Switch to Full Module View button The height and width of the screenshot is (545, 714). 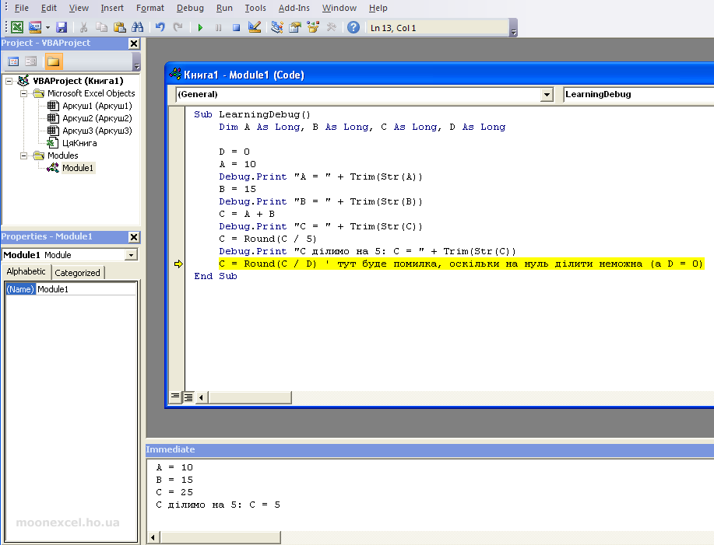tap(188, 397)
